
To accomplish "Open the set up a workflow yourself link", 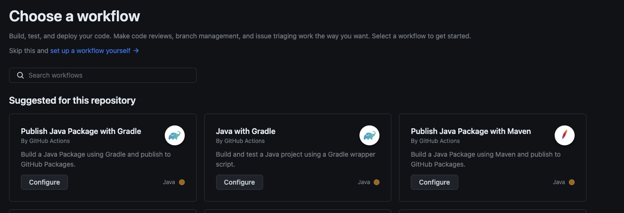I will coord(95,50).
